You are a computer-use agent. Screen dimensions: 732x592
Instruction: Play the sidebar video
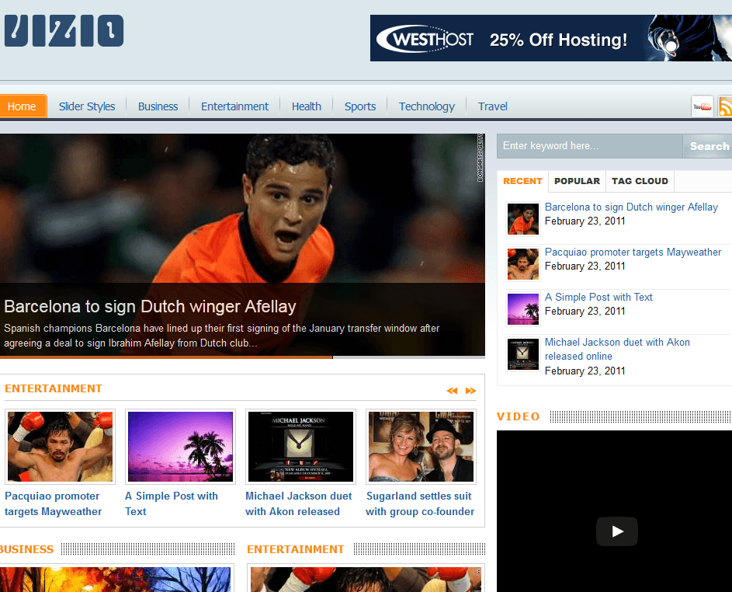(x=616, y=531)
